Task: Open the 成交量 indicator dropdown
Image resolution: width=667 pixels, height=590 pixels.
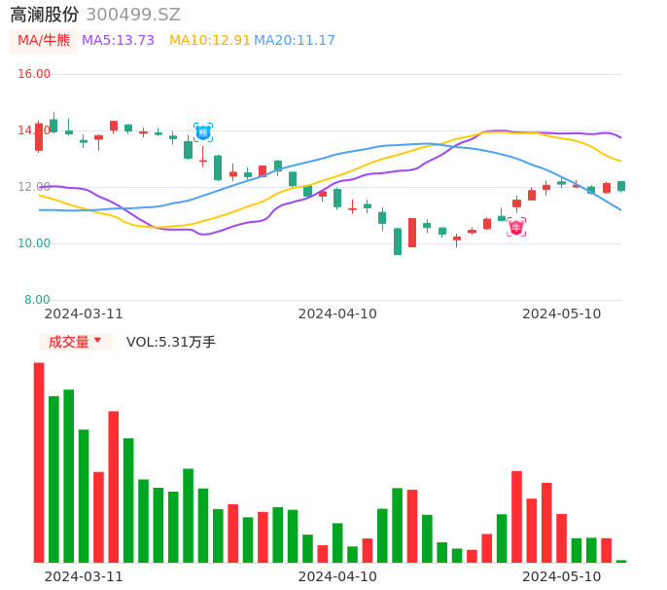Action: point(75,342)
